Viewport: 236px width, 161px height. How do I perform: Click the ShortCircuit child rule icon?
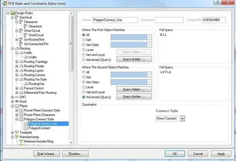(26, 35)
